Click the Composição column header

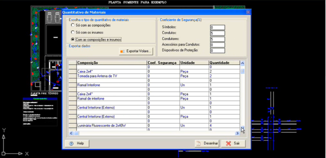(x=111, y=63)
